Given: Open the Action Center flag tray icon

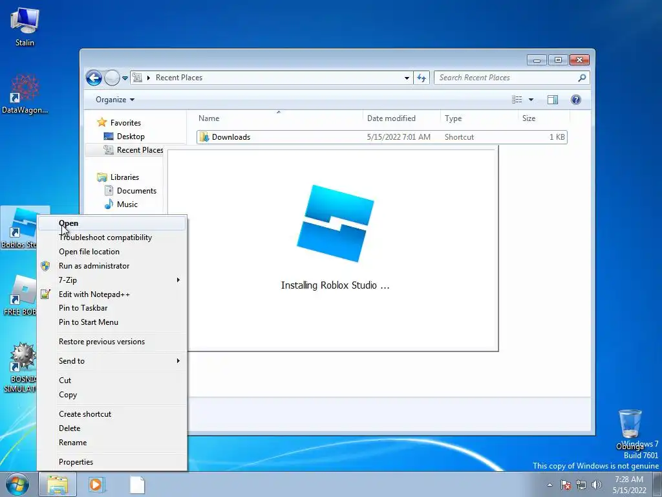Looking at the screenshot, I should (566, 485).
